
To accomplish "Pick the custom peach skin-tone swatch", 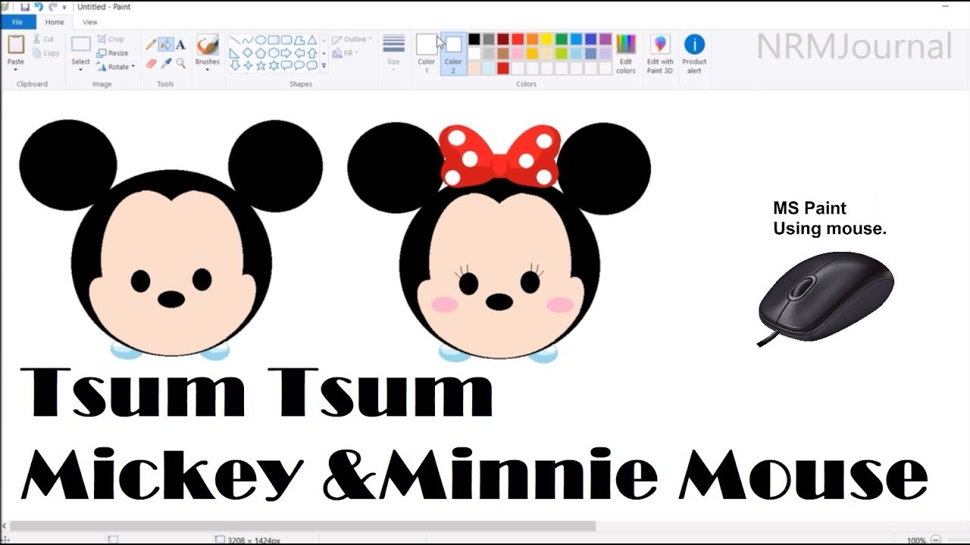I will click(474, 68).
